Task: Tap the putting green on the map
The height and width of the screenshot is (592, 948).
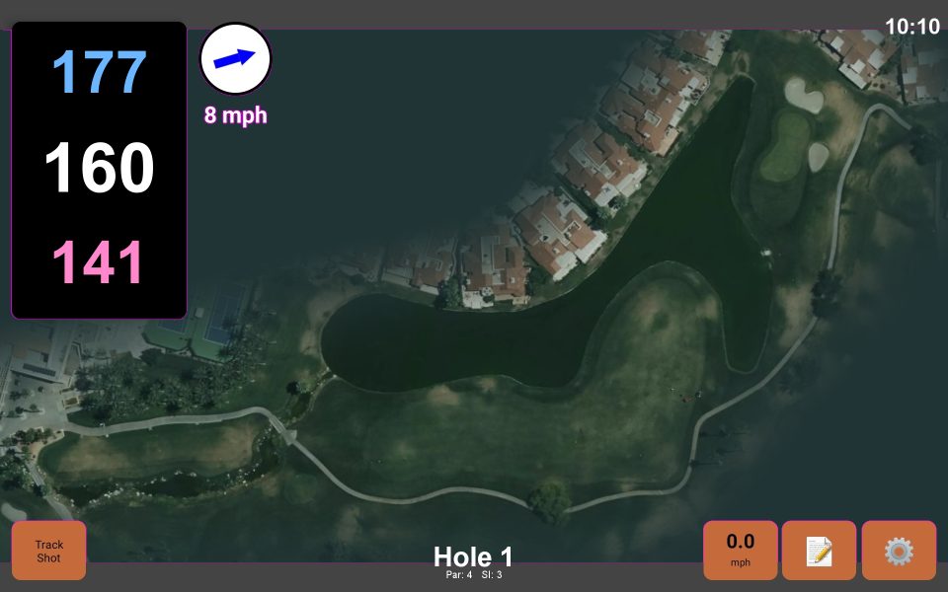Action: (x=786, y=147)
